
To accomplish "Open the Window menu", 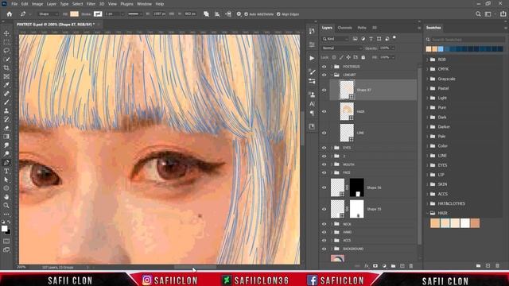I will point(144,4).
